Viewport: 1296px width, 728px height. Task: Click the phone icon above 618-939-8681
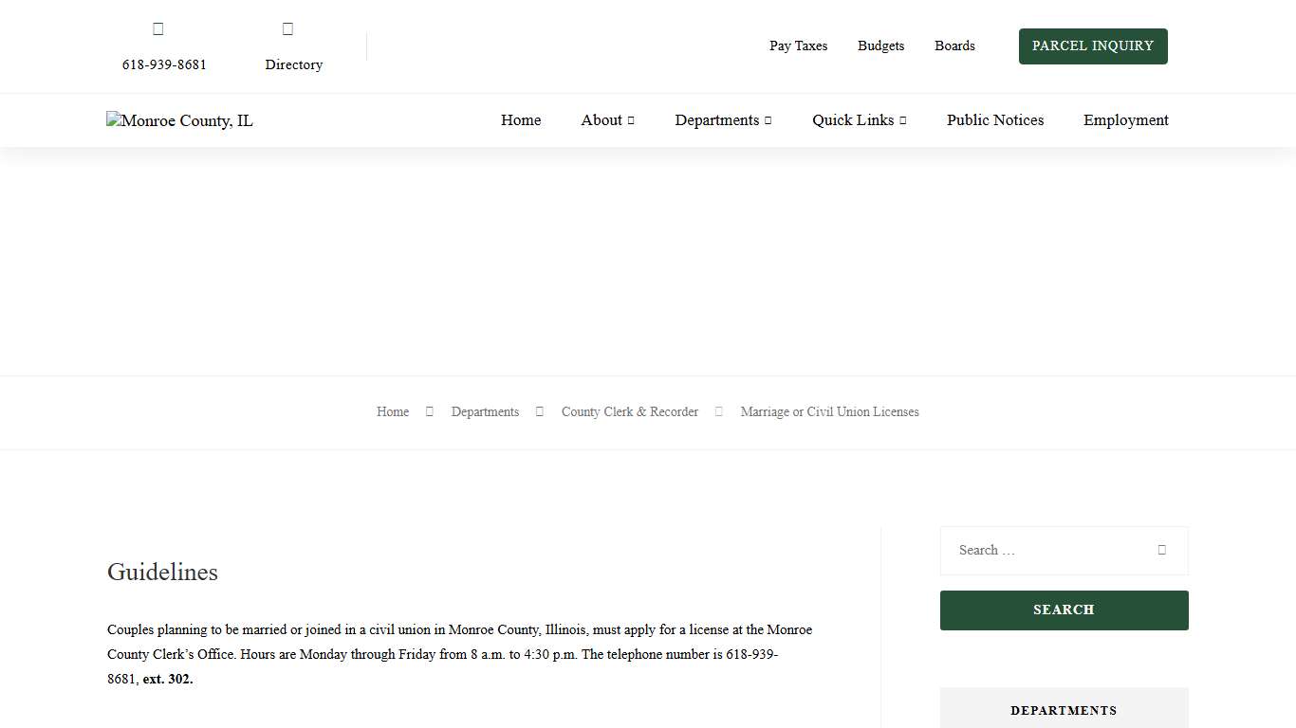pos(158,28)
